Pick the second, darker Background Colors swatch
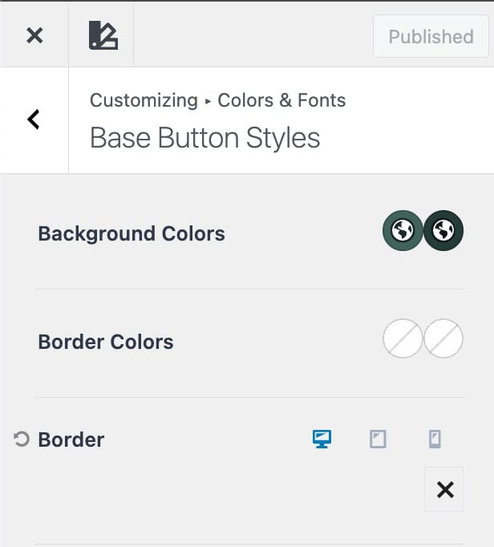Viewport: 494px width, 547px height. (x=443, y=232)
